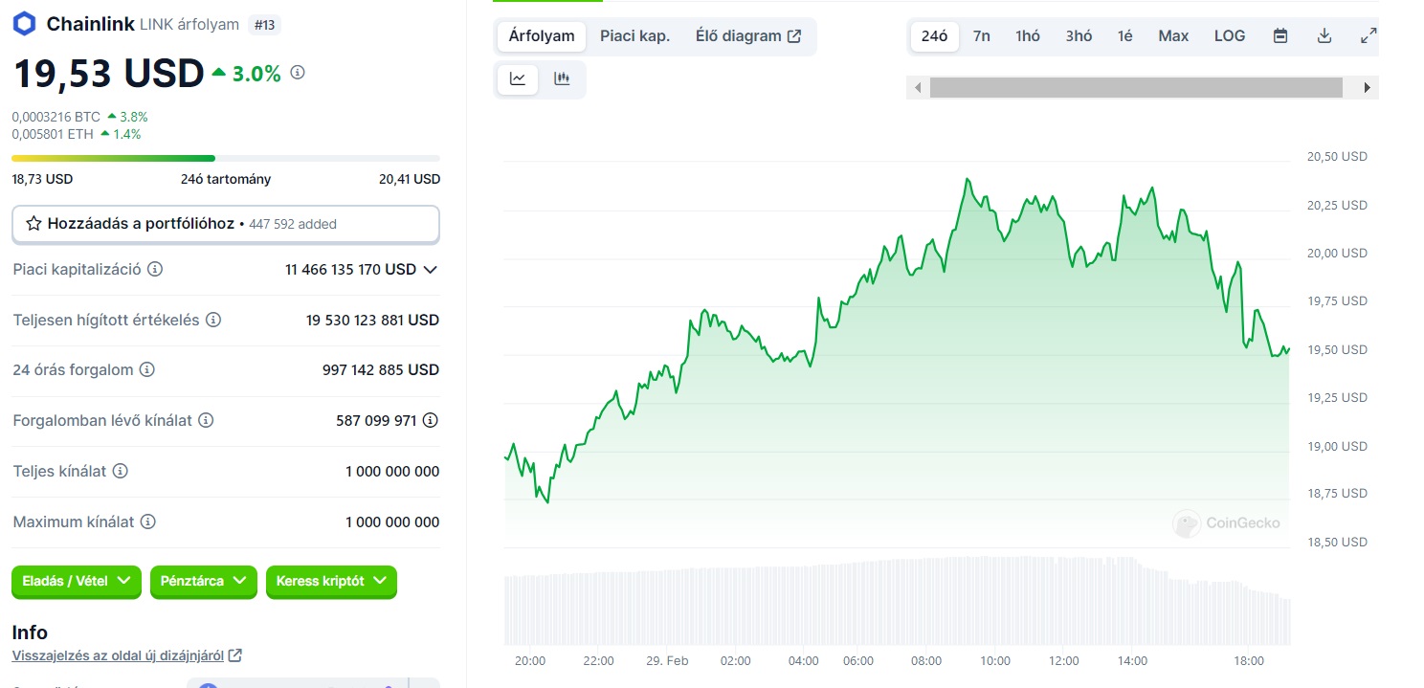Click the 19 530 123 881 USD valuation value
1424x688 pixels.
pos(373,320)
